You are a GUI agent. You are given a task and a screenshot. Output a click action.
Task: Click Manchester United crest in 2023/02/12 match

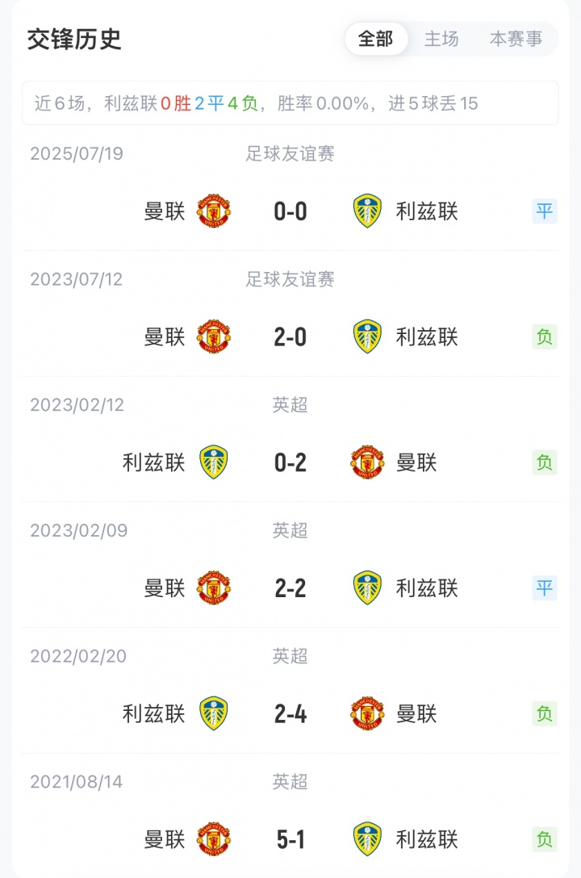tap(367, 462)
